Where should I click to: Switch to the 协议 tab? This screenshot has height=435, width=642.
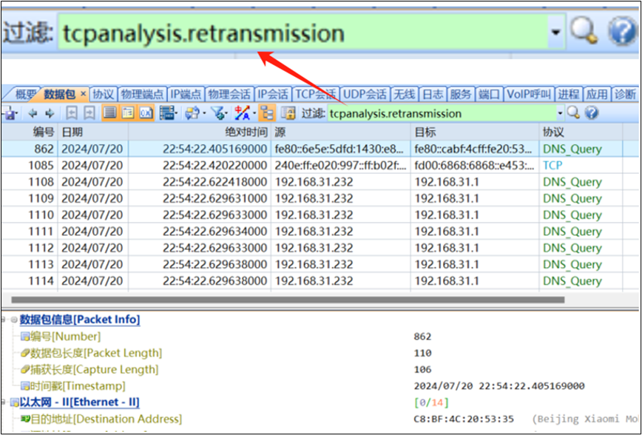pyautogui.click(x=104, y=95)
